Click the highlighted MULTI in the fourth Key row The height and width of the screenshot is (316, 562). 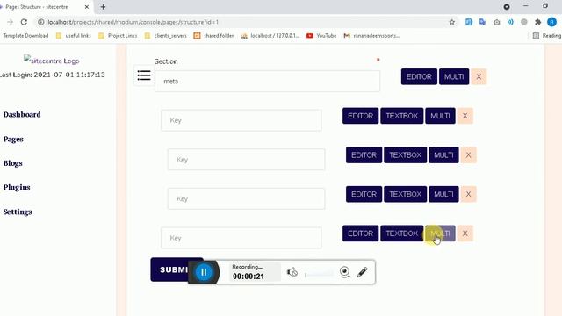440,233
